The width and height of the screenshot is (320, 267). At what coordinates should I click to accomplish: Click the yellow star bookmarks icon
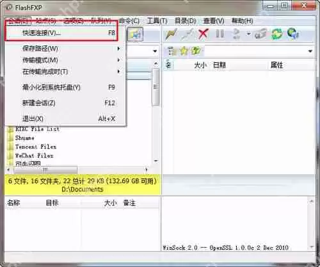tap(184, 51)
